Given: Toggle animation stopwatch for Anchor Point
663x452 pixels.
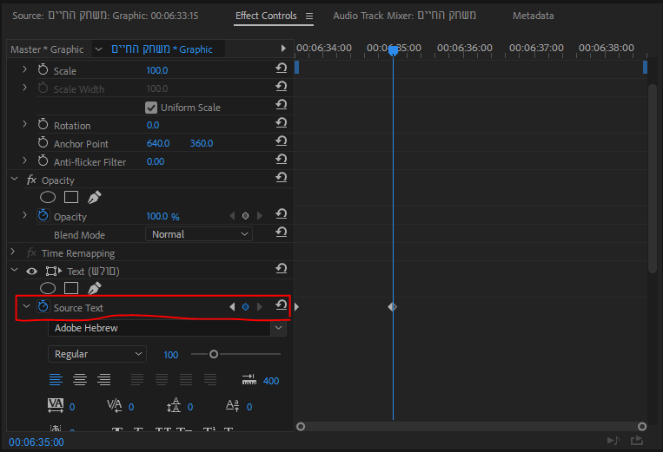Looking at the screenshot, I should pyautogui.click(x=43, y=142).
